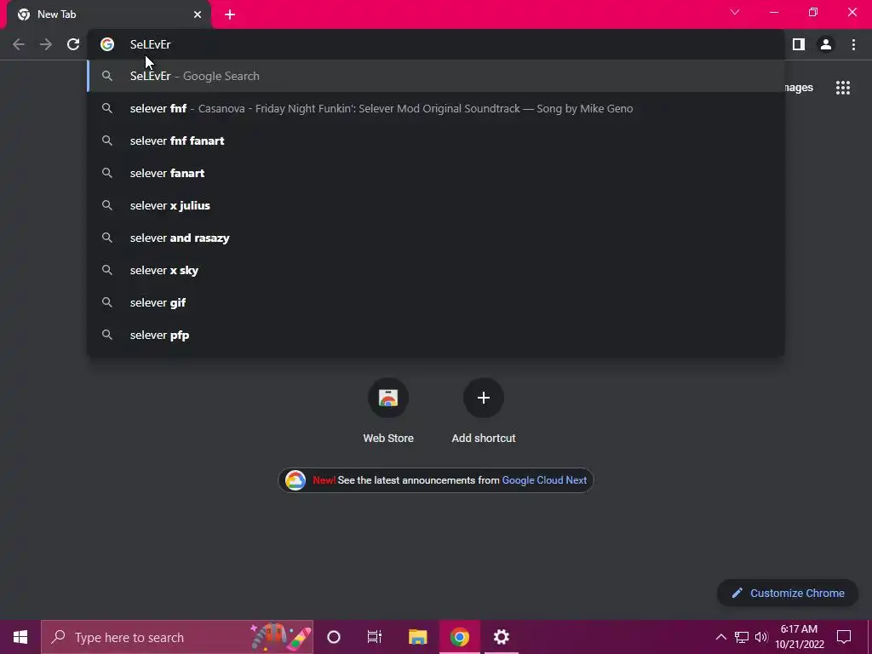The image size is (872, 654).
Task: Click the back navigation arrow
Action: pyautogui.click(x=19, y=44)
